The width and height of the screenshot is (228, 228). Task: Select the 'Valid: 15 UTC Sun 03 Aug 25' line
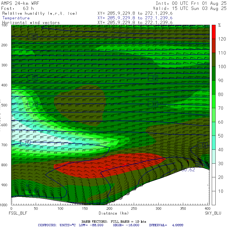coord(190,8)
